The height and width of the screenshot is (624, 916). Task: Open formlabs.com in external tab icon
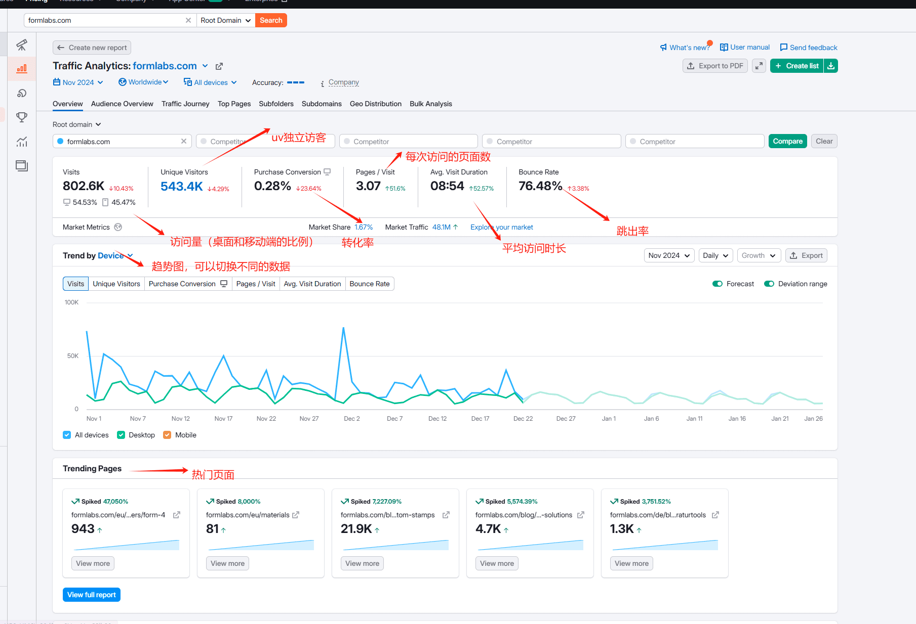pyautogui.click(x=219, y=66)
